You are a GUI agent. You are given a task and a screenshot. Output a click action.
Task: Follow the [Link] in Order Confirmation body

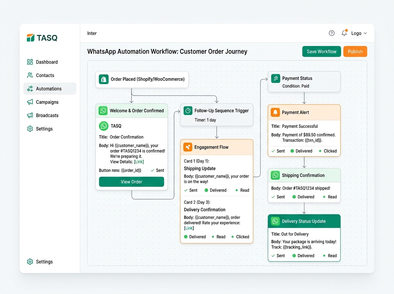tap(139, 162)
